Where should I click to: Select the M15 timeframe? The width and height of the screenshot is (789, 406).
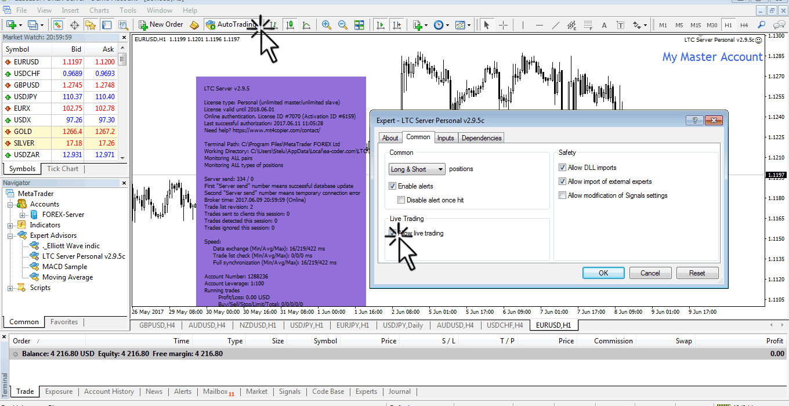tap(696, 25)
